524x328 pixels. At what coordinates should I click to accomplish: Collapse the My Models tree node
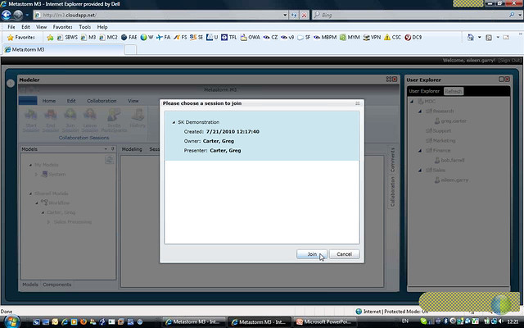(30, 165)
